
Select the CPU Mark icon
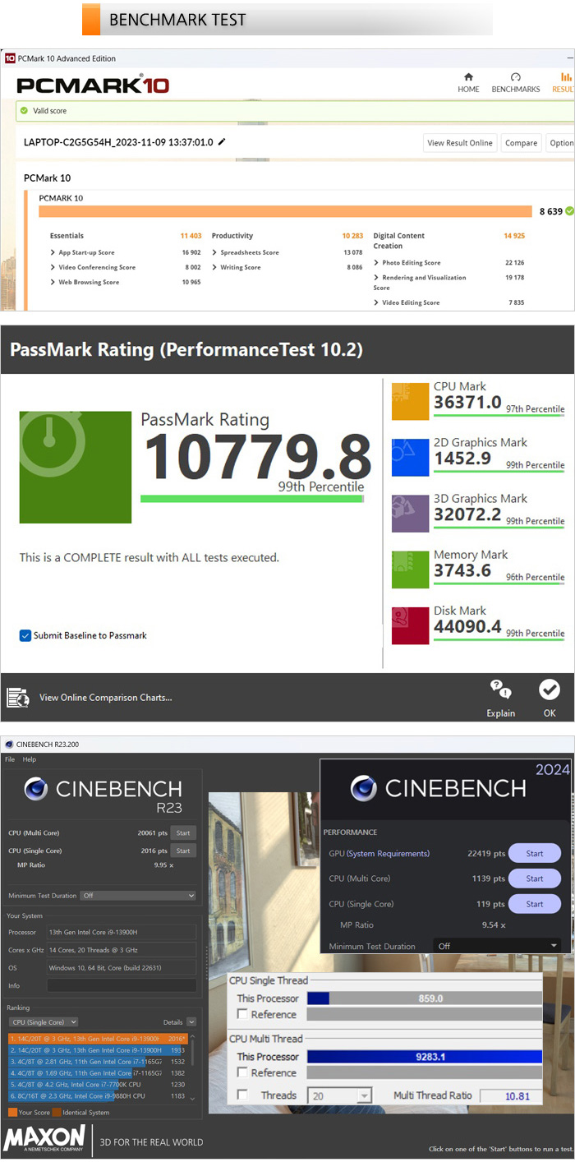coord(410,402)
